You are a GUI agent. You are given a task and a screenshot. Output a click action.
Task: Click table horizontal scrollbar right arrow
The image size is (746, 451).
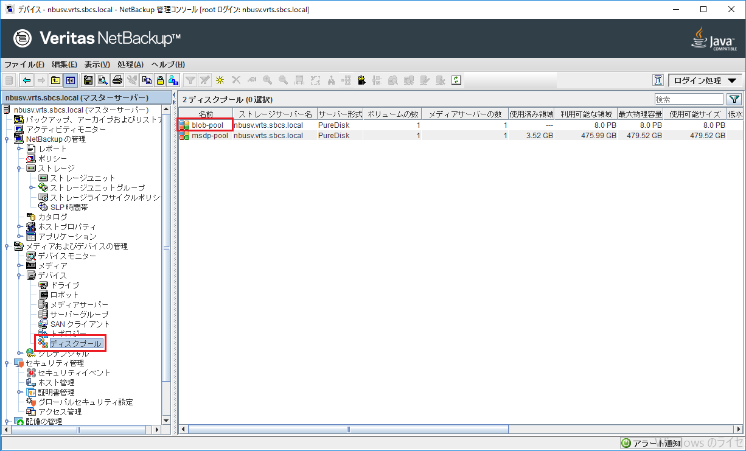(737, 430)
